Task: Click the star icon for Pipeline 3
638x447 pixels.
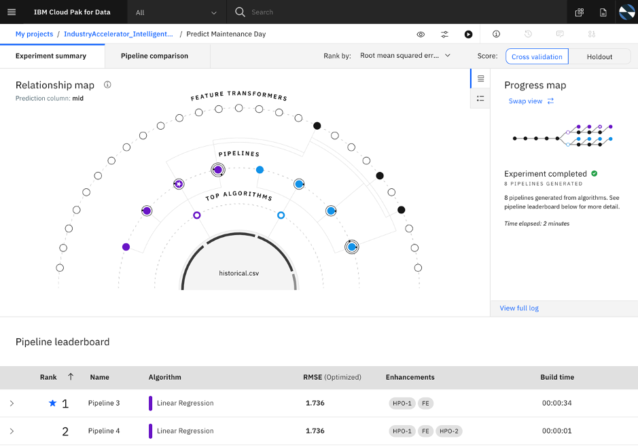Action: tap(52, 403)
